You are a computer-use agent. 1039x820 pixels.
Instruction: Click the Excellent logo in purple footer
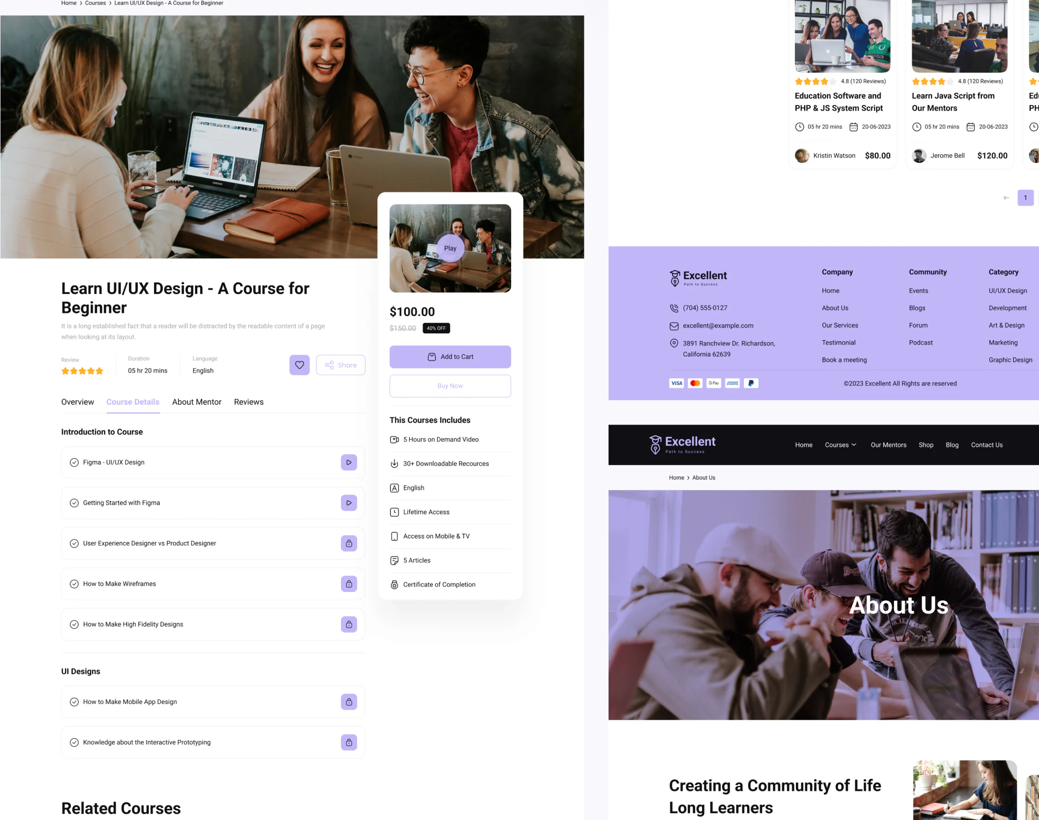[698, 278]
